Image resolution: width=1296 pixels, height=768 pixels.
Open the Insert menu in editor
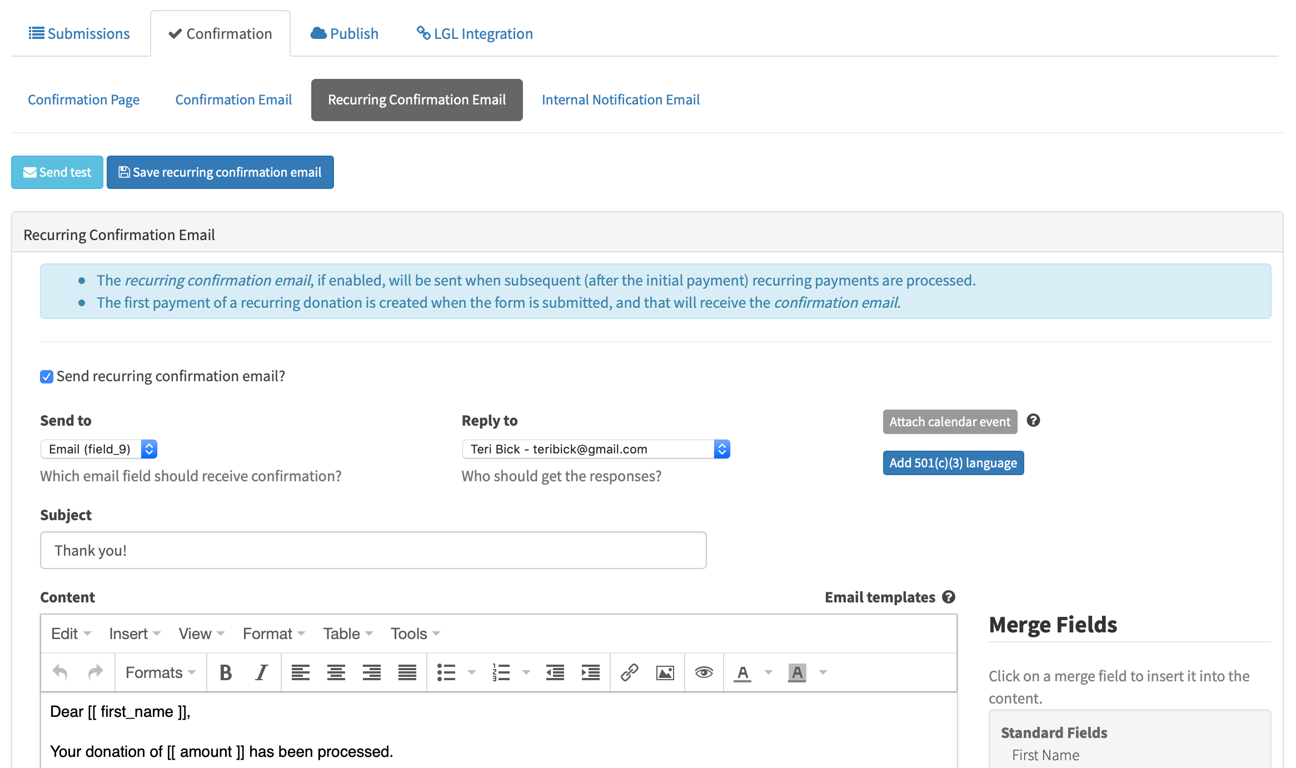[134, 634]
